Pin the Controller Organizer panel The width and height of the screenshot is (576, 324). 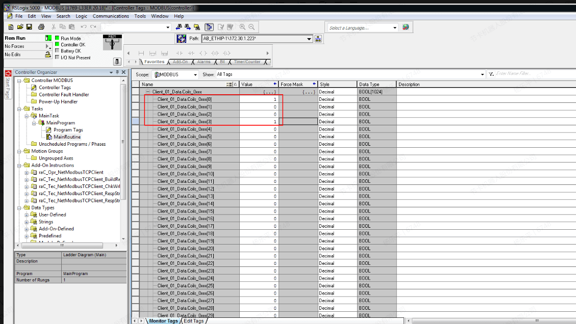117,72
